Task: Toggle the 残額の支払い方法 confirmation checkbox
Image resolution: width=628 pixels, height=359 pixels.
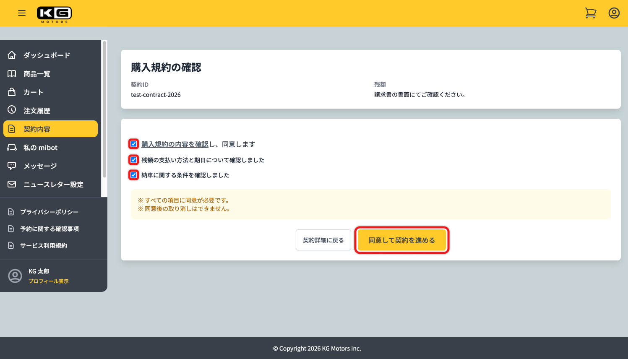Action: click(x=133, y=159)
